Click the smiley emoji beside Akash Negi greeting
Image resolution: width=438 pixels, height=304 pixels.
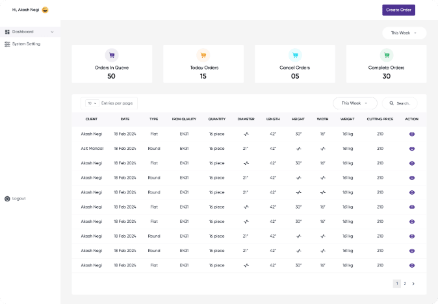click(x=45, y=10)
